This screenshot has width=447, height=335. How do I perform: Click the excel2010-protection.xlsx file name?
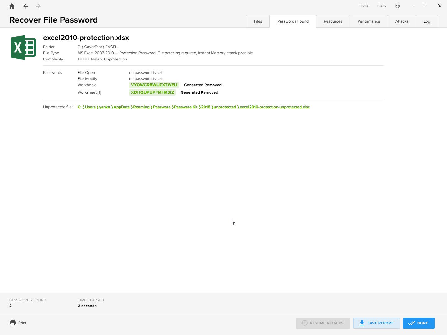[86, 38]
